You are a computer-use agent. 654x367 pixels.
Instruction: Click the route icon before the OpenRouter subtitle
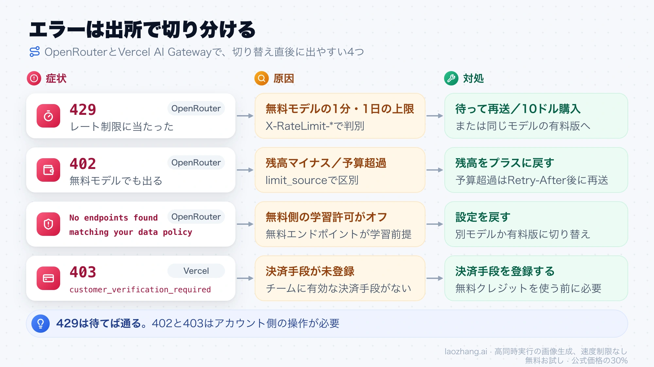pos(35,52)
